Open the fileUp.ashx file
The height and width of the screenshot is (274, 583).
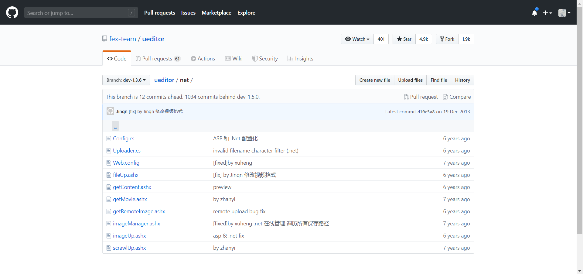[x=126, y=175]
